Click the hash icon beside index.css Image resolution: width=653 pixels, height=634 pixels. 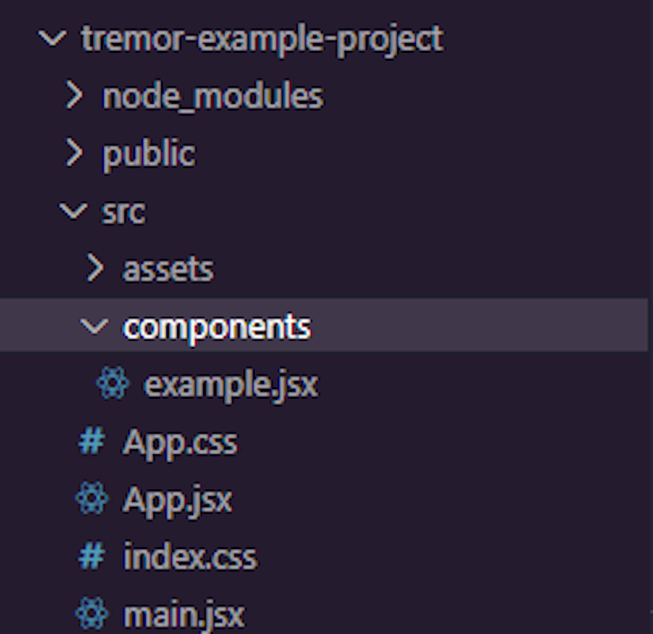point(91,556)
